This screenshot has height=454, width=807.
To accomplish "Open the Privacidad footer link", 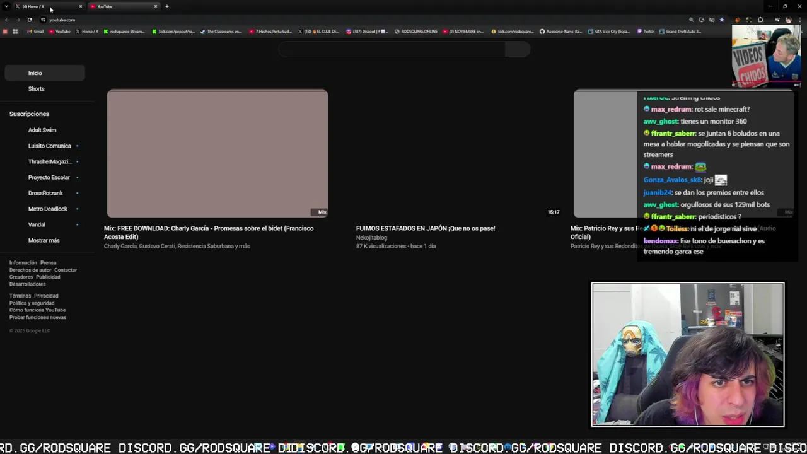I will tap(46, 296).
